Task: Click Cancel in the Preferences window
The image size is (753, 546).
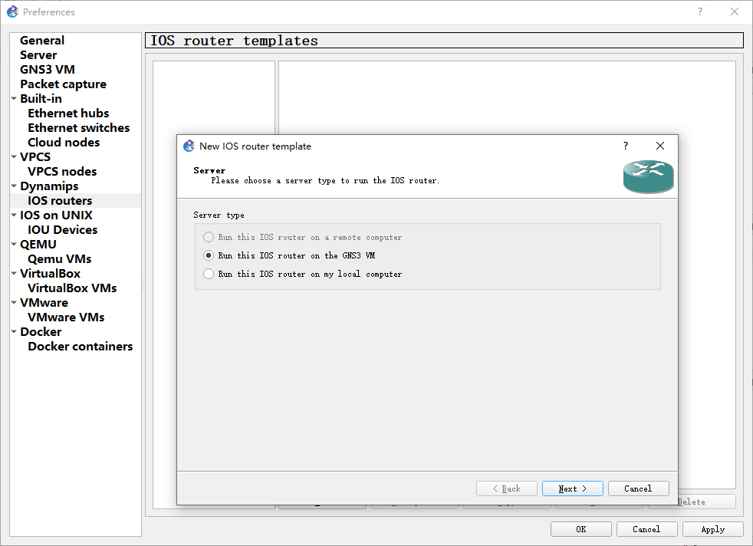Action: [647, 529]
